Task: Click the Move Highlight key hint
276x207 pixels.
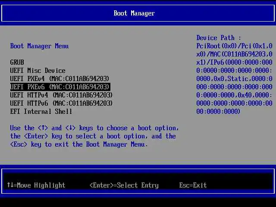Action: pos(36,185)
